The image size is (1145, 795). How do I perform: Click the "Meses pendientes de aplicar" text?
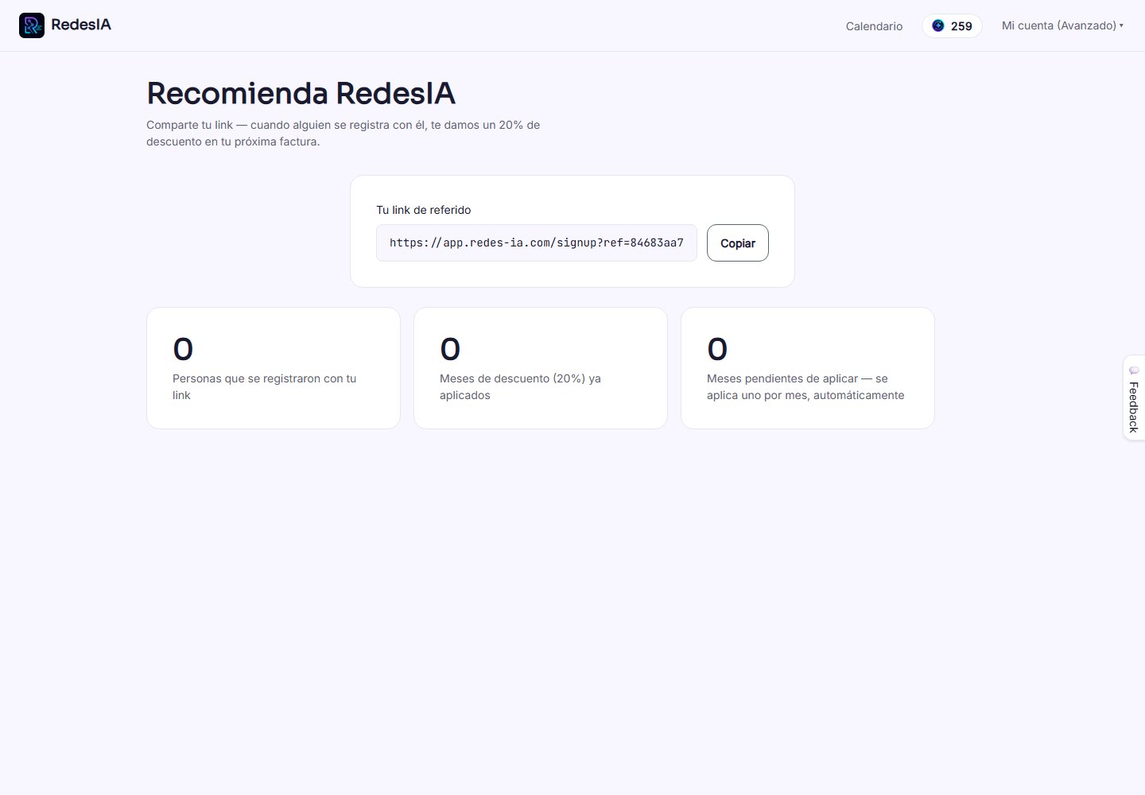click(x=805, y=387)
